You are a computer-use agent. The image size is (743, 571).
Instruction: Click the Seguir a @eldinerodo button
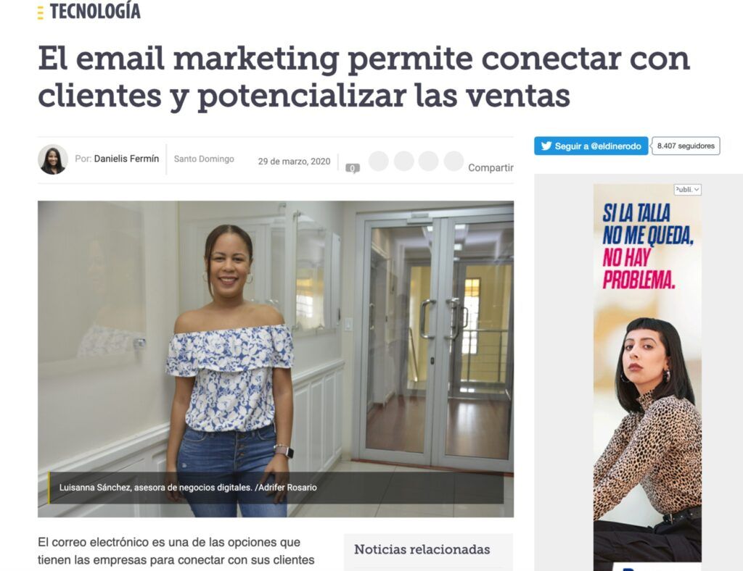coord(591,146)
